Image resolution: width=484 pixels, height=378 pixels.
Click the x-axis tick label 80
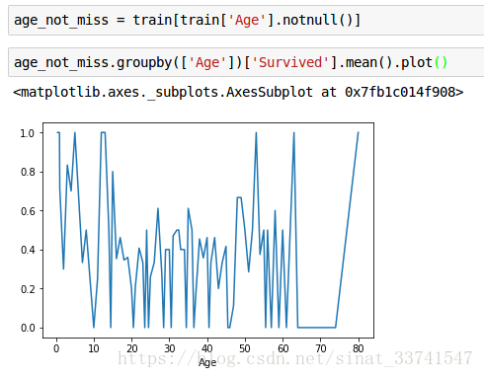click(x=359, y=348)
